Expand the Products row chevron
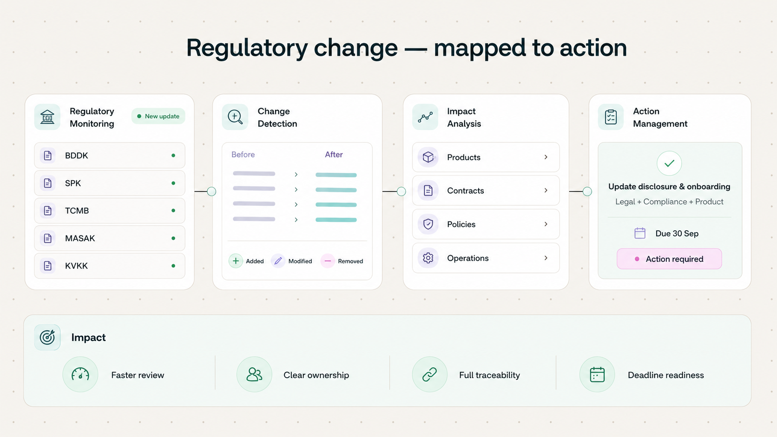Viewport: 777px width, 437px height. pos(546,157)
